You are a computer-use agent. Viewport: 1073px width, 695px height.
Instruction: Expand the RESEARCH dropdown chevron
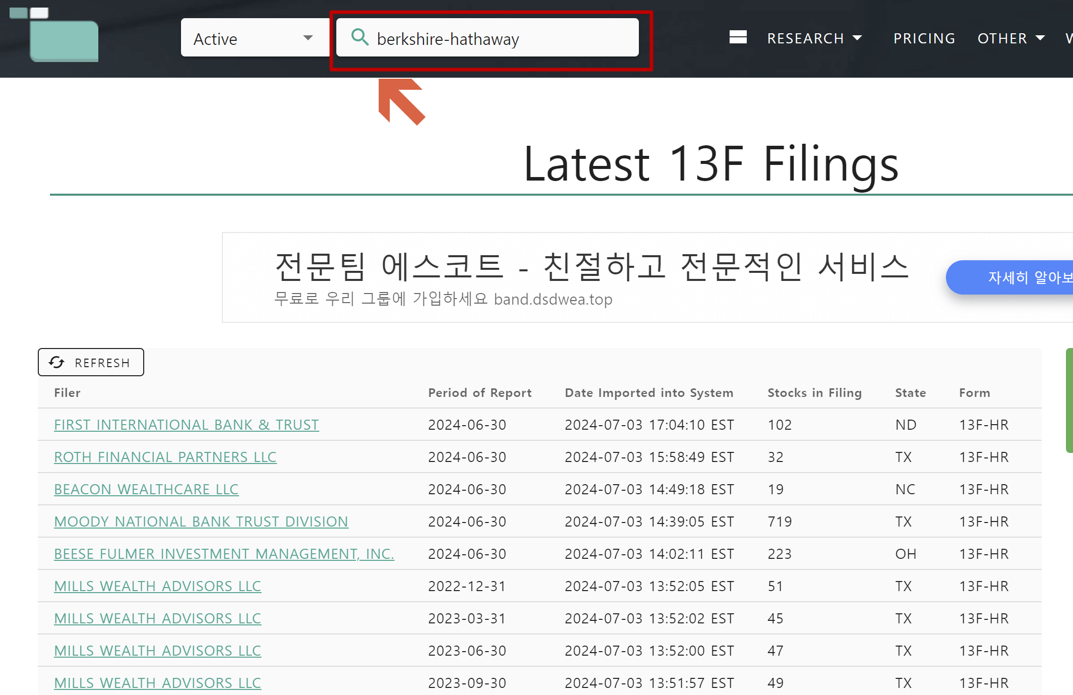point(858,38)
